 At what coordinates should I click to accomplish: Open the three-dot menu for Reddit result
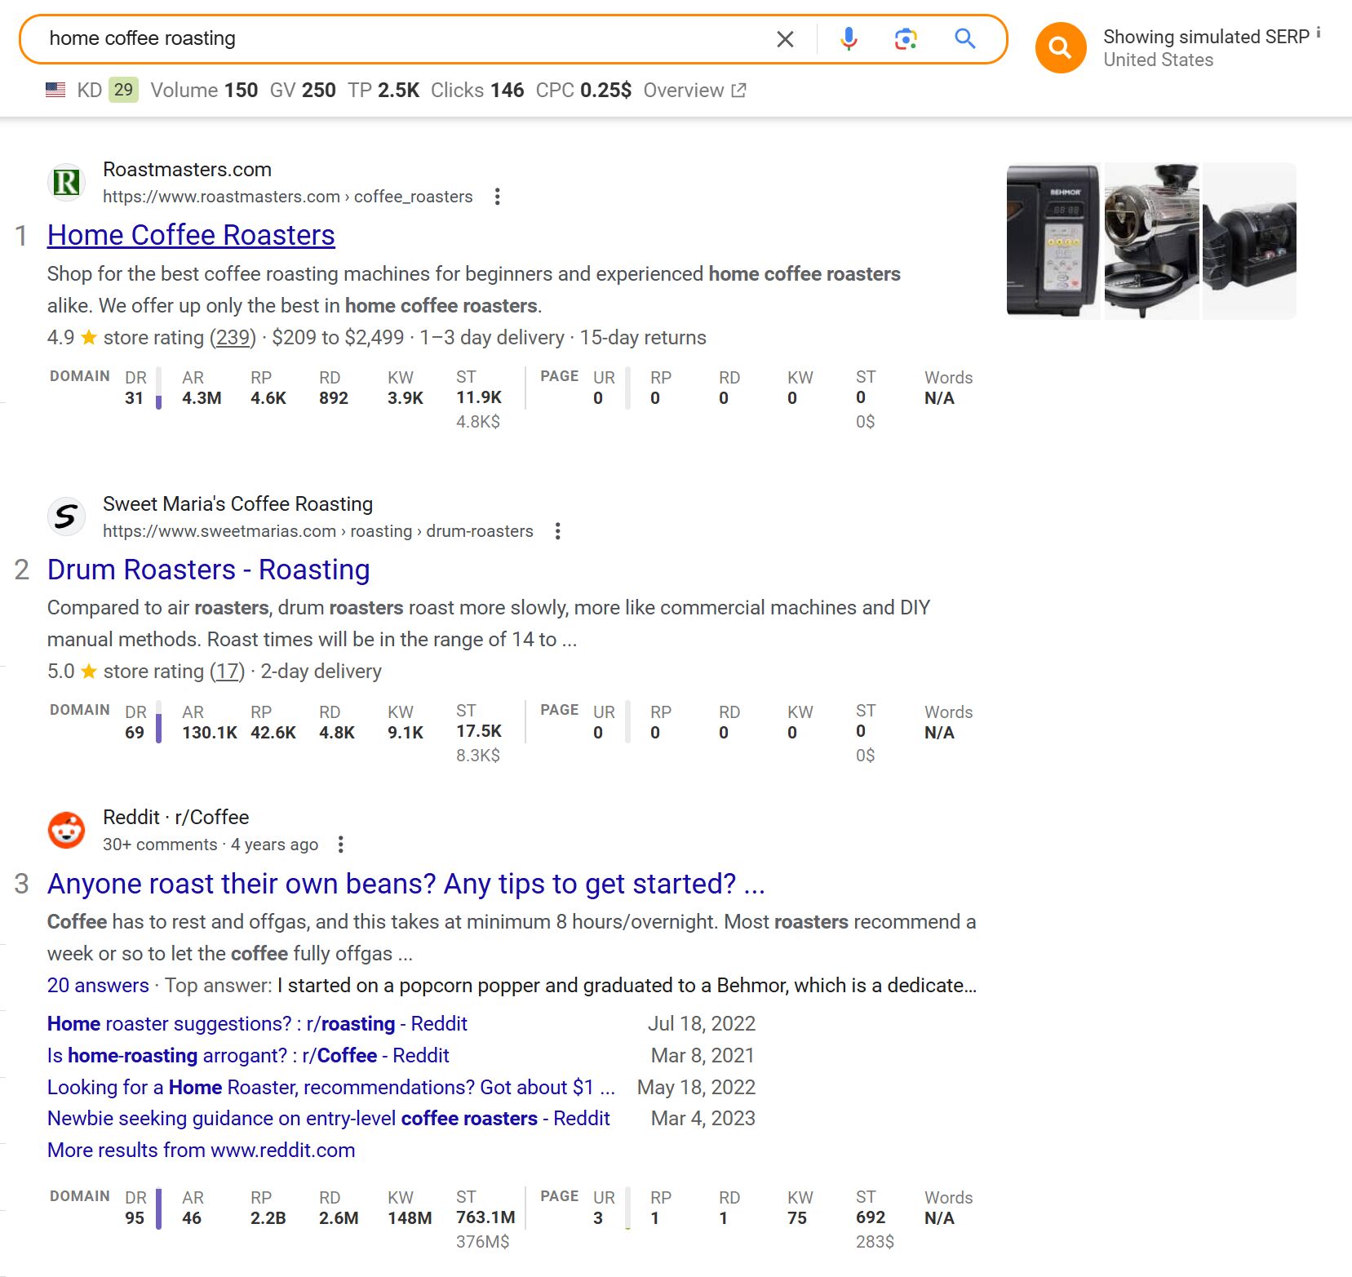coord(340,845)
